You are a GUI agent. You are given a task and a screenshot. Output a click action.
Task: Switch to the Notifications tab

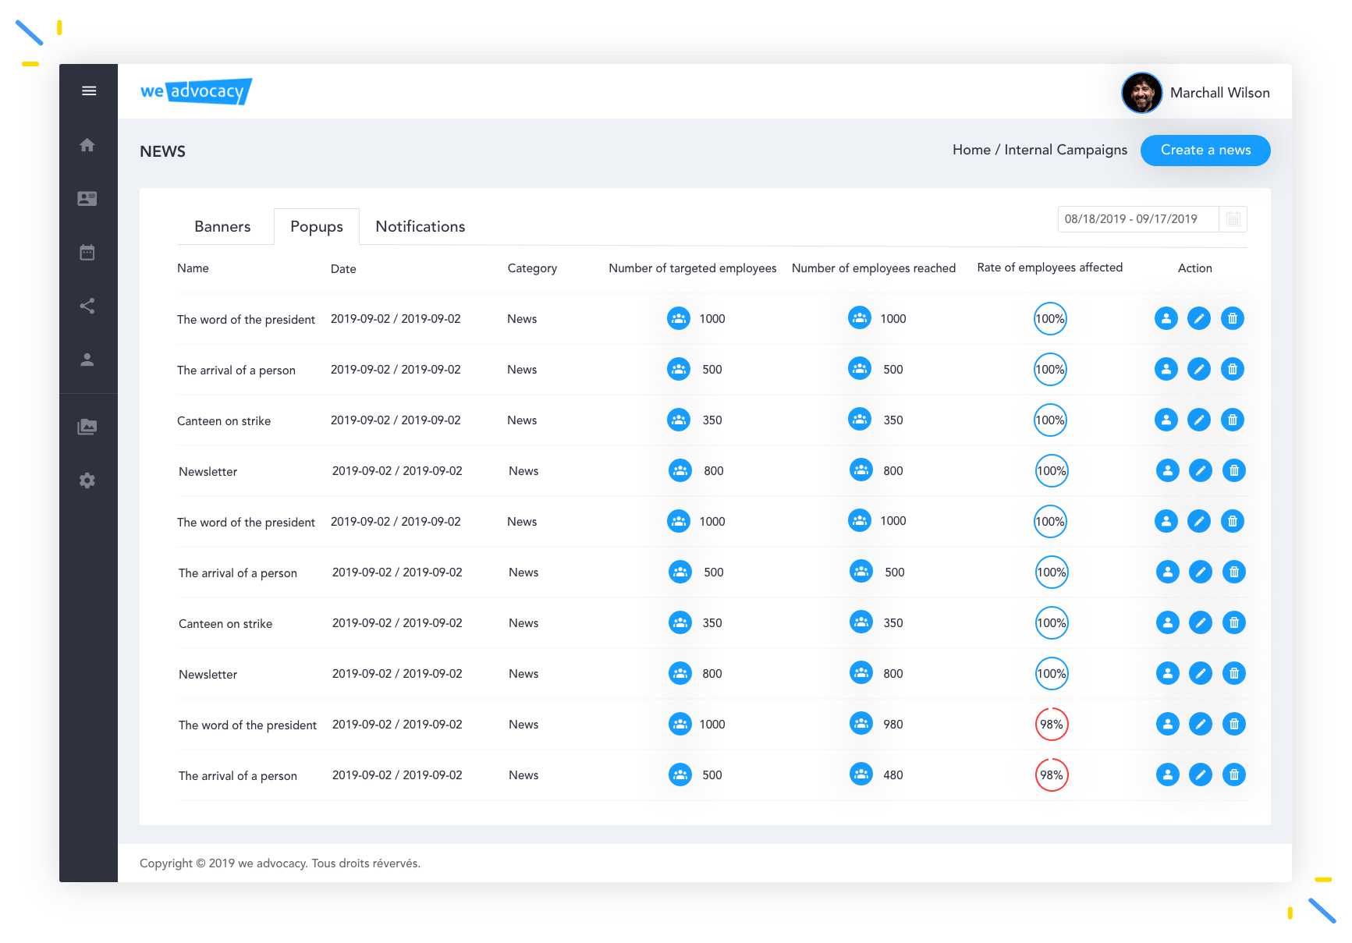tap(421, 226)
